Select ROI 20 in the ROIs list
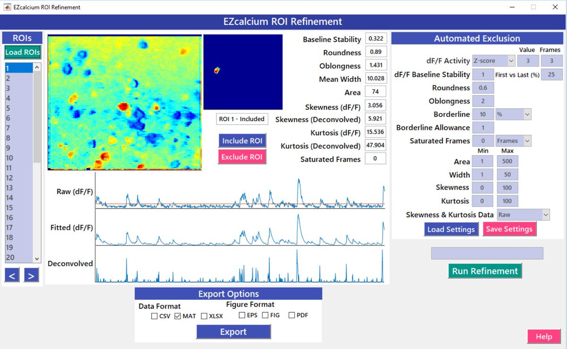The image size is (567, 349). [19, 257]
